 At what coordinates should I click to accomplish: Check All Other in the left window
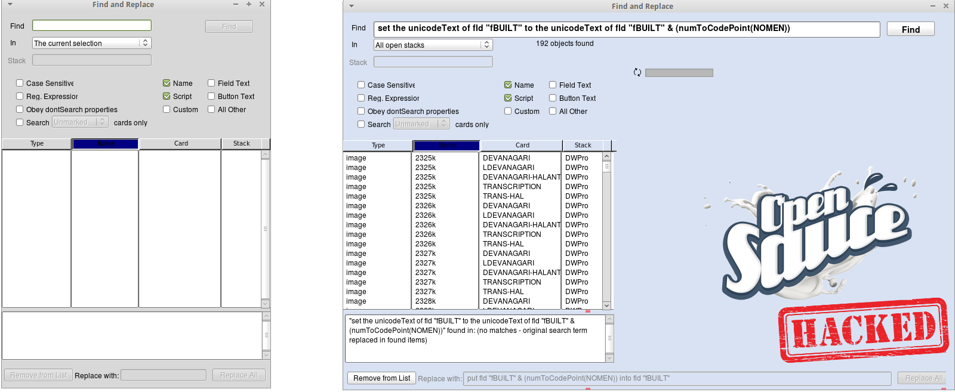coord(211,109)
